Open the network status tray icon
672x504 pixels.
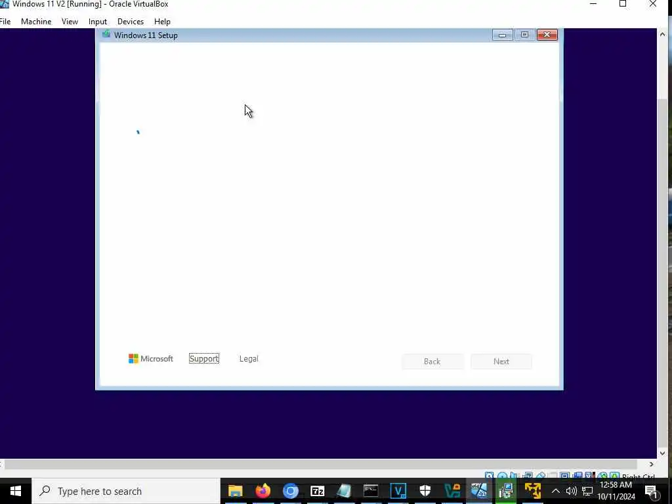tap(587, 491)
